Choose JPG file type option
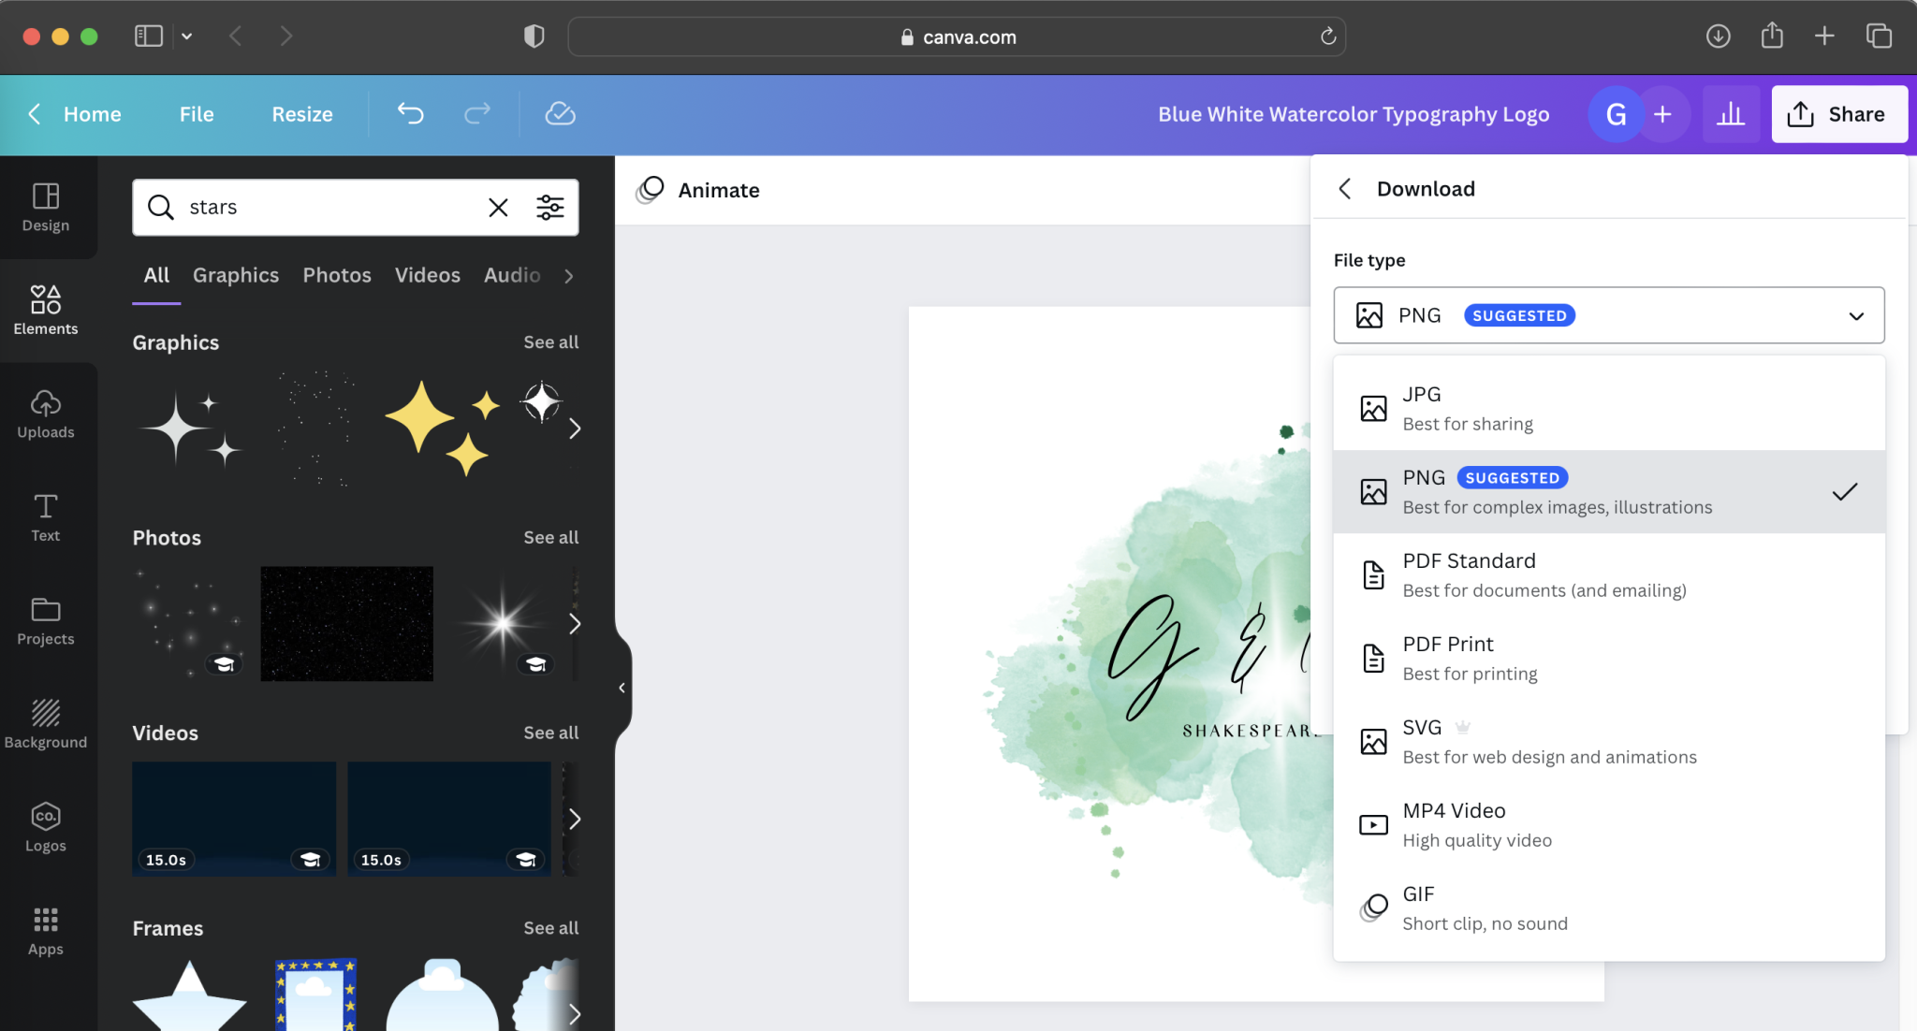Viewport: 1917px width, 1031px height. point(1608,409)
